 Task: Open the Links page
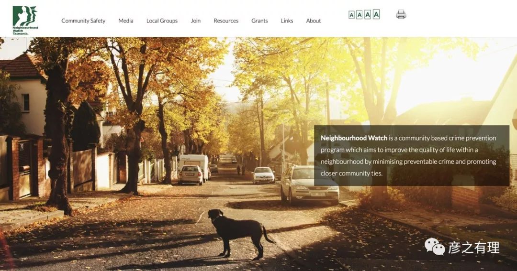(287, 21)
